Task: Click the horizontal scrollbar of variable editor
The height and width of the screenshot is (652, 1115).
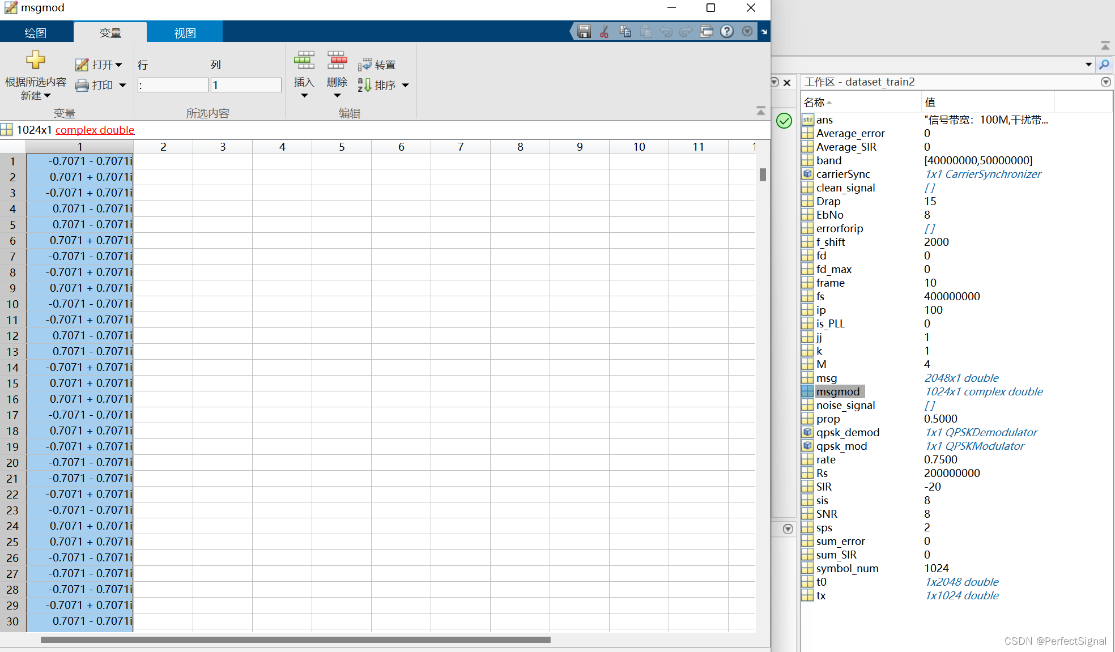Action: (x=295, y=640)
